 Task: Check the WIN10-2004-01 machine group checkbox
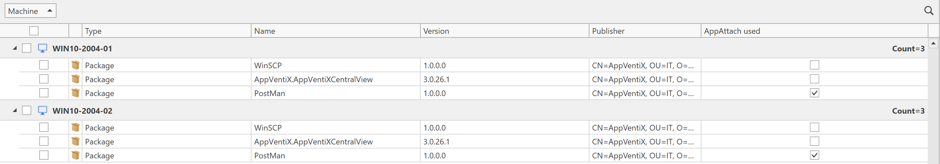point(27,48)
